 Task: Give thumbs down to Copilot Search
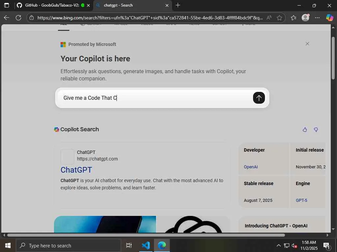click(316, 129)
